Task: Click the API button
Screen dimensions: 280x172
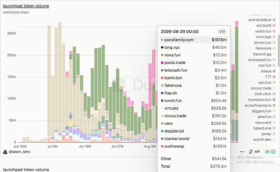Action: [x=254, y=152]
